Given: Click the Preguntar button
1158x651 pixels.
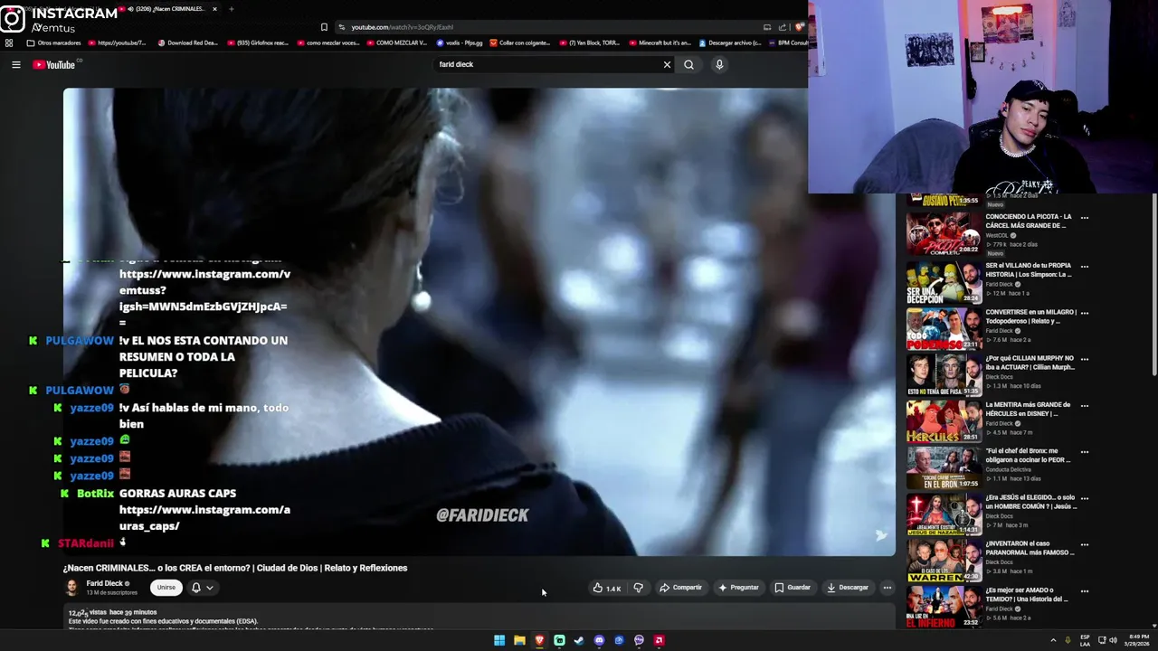Looking at the screenshot, I should coord(738,588).
